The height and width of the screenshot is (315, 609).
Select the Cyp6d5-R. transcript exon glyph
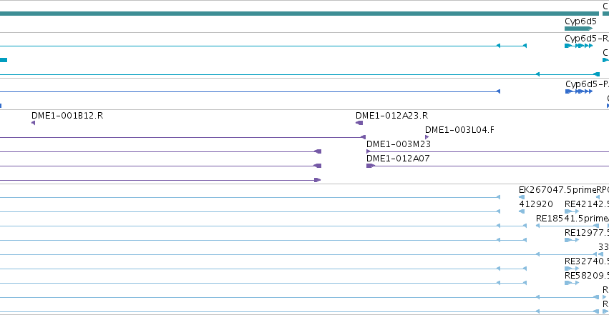click(x=579, y=46)
